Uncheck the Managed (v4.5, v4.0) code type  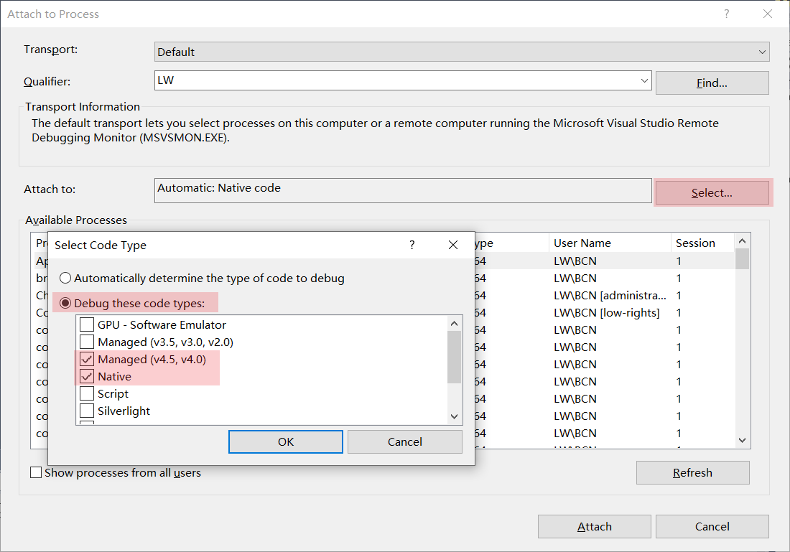click(87, 359)
